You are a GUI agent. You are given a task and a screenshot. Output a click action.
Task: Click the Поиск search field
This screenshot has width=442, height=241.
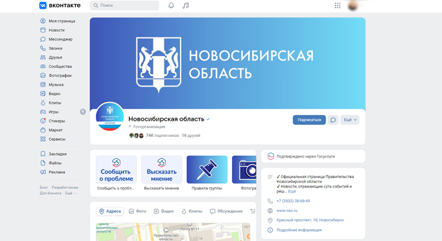pyautogui.click(x=125, y=6)
